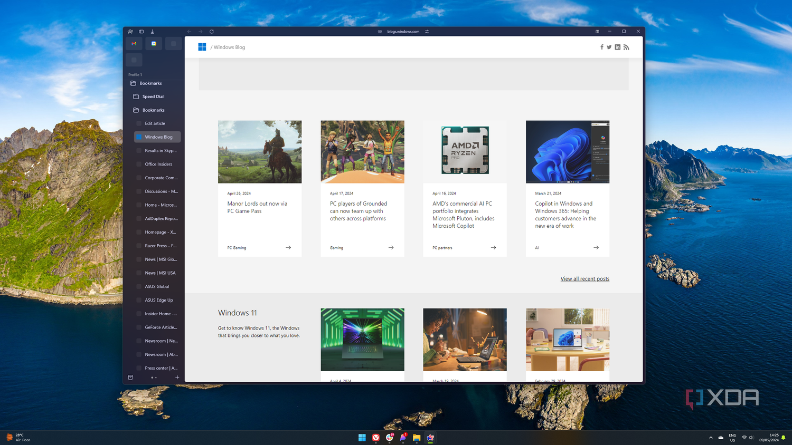Reload the page with the refresh icon

pyautogui.click(x=212, y=32)
